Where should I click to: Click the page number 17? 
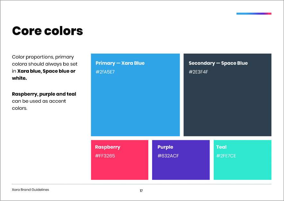[x=141, y=191]
